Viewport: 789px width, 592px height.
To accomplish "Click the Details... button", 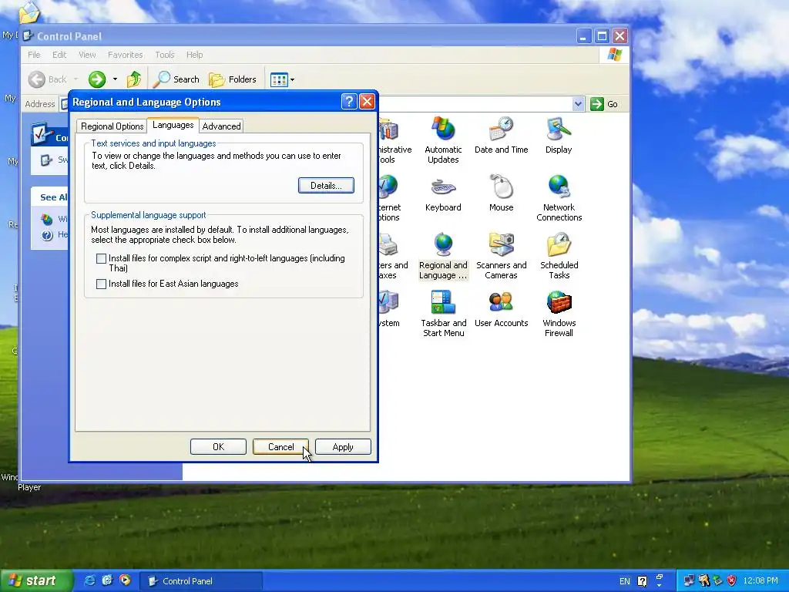I will click(x=326, y=185).
